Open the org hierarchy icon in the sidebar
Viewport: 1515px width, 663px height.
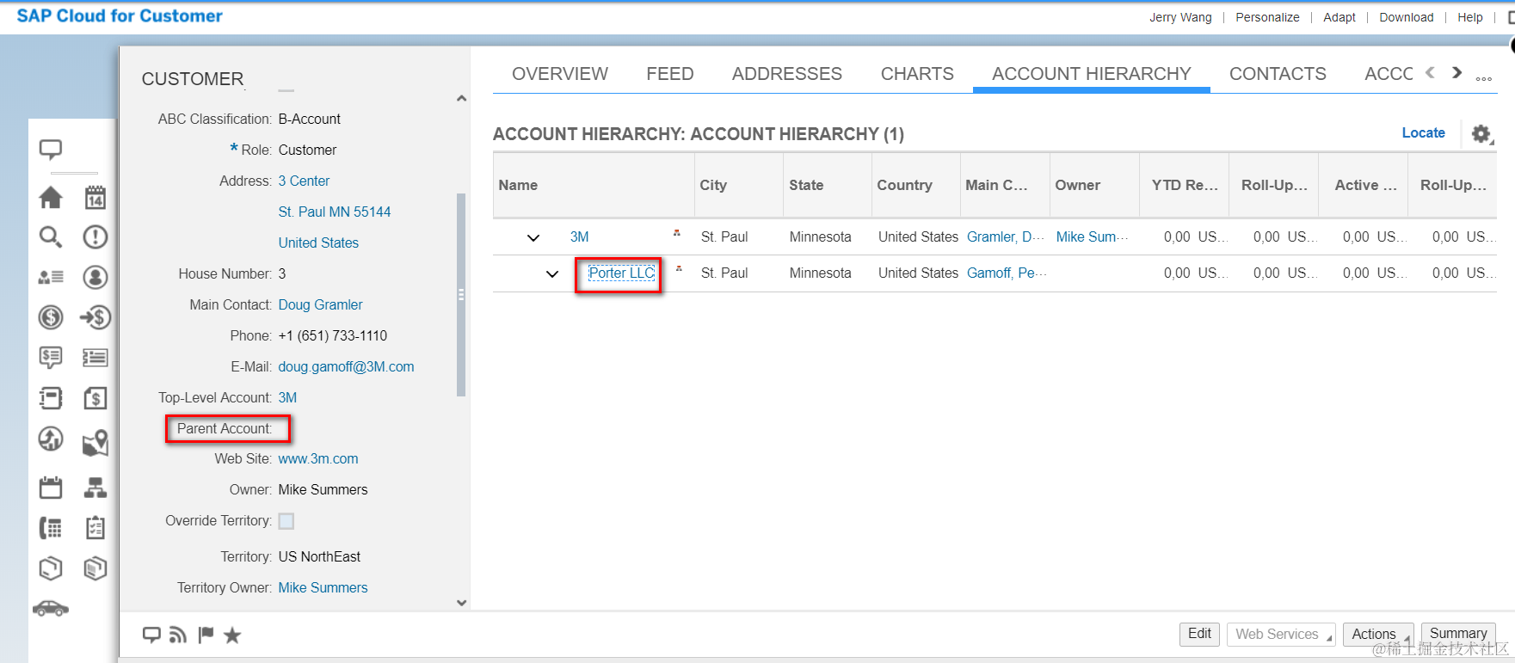click(95, 488)
